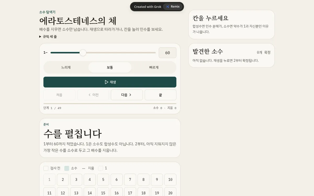The width and height of the screenshot is (314, 196).
Task: Click the 소수 탐색기 label
Action: (x=47, y=12)
